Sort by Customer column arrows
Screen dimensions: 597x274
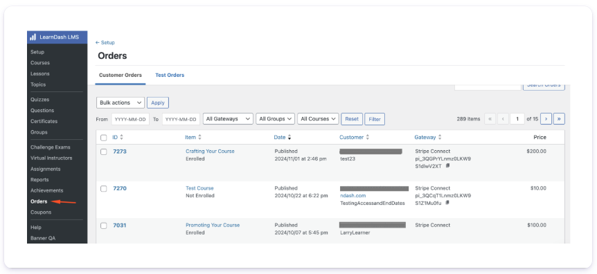click(x=368, y=138)
